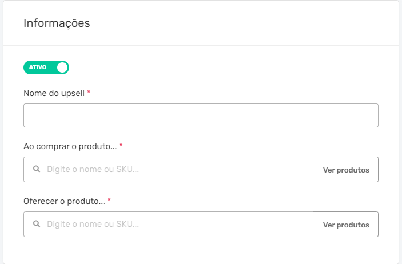The height and width of the screenshot is (264, 402).
Task: Focus the Nome do upsell text field
Action: pos(201,115)
